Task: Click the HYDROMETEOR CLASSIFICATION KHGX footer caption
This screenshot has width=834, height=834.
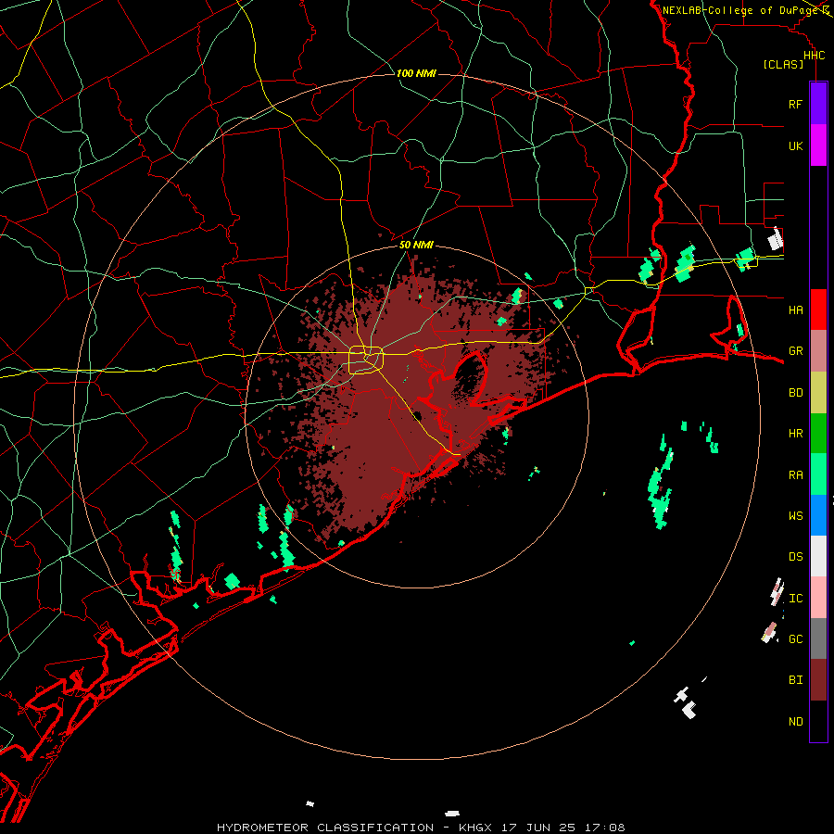Action: pos(421,828)
